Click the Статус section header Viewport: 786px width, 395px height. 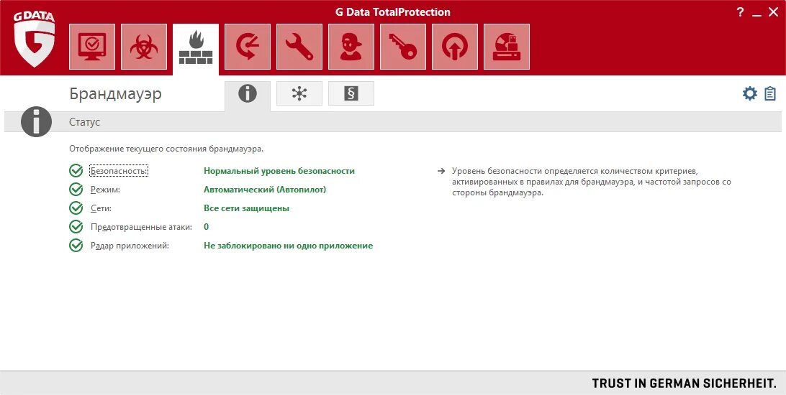pos(85,122)
